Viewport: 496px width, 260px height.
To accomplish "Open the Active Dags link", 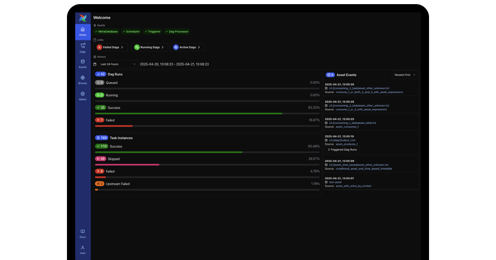I will click(x=187, y=47).
